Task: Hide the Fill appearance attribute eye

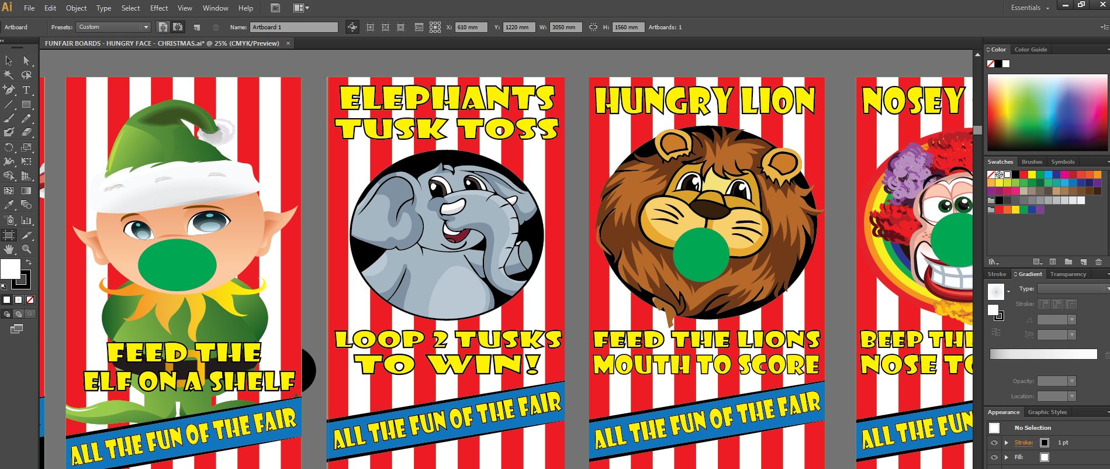Action: 994,457
